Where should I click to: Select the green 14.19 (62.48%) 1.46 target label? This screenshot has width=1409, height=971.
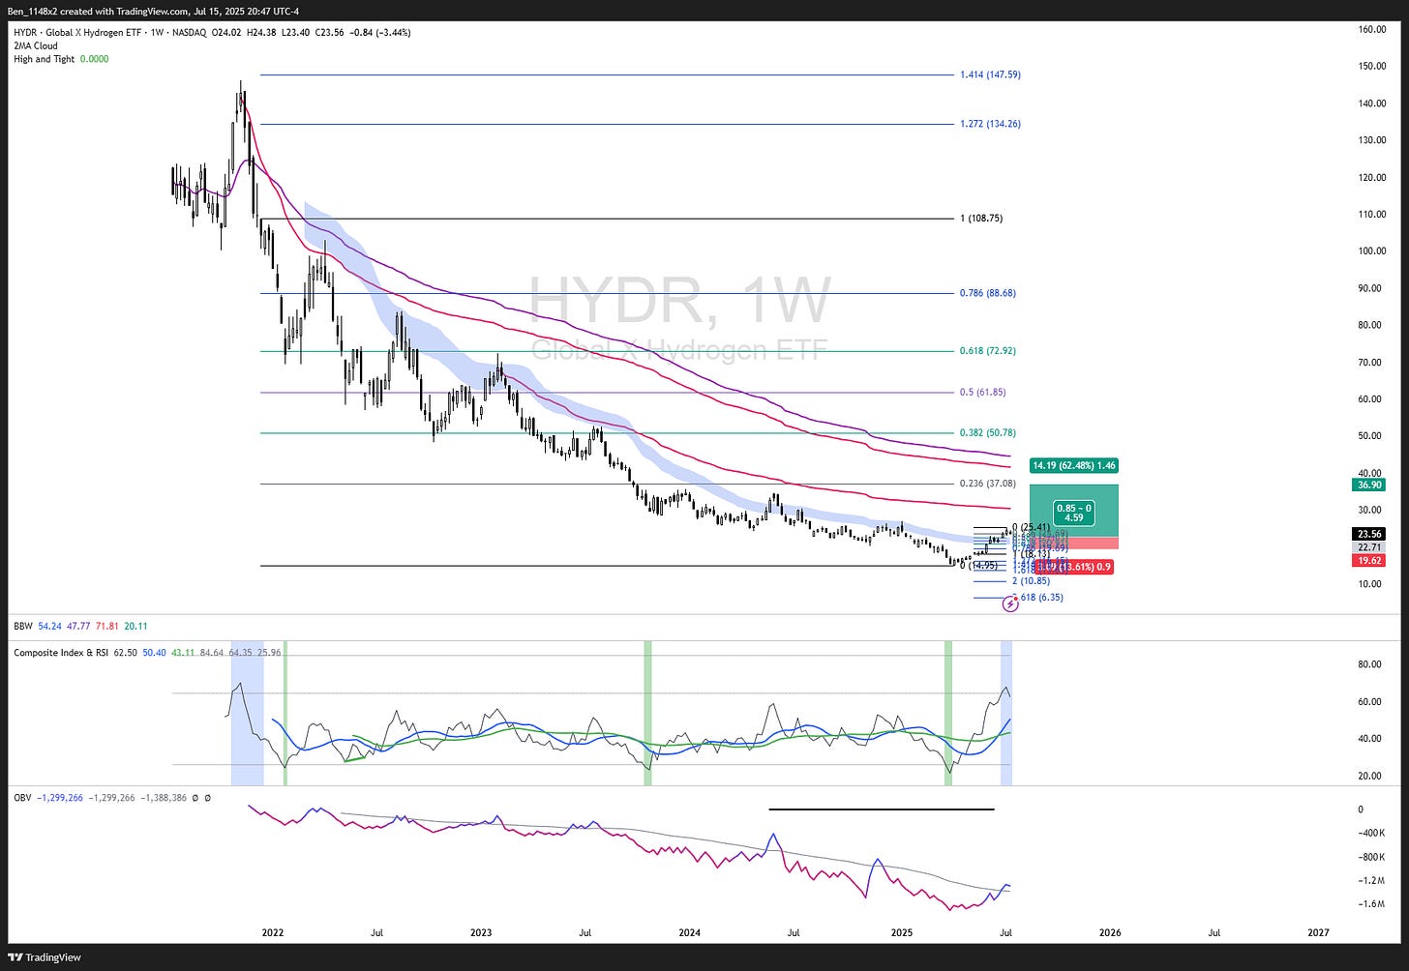pyautogui.click(x=1073, y=466)
